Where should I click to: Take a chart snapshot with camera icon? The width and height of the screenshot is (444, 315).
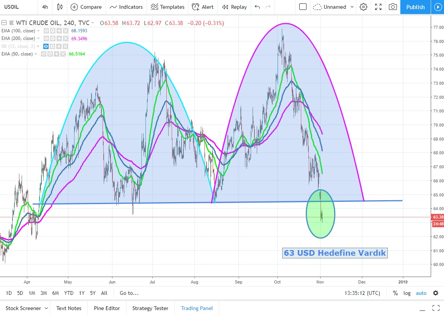(x=393, y=7)
